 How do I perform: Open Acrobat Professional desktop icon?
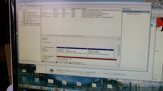tap(51, 83)
